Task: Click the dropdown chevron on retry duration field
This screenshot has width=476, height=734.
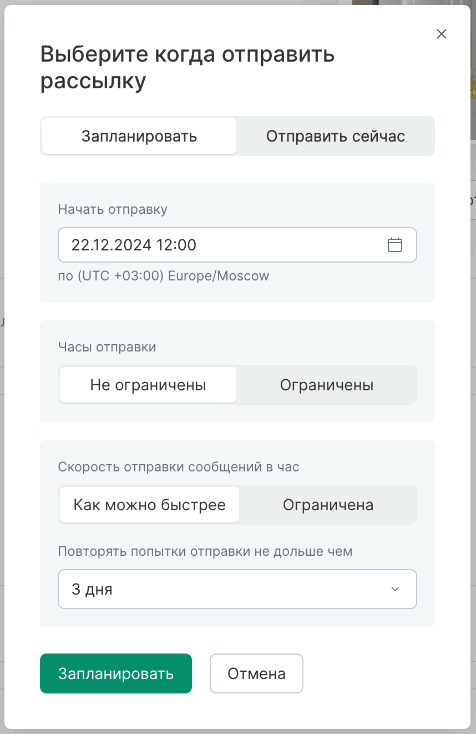Action: point(395,589)
